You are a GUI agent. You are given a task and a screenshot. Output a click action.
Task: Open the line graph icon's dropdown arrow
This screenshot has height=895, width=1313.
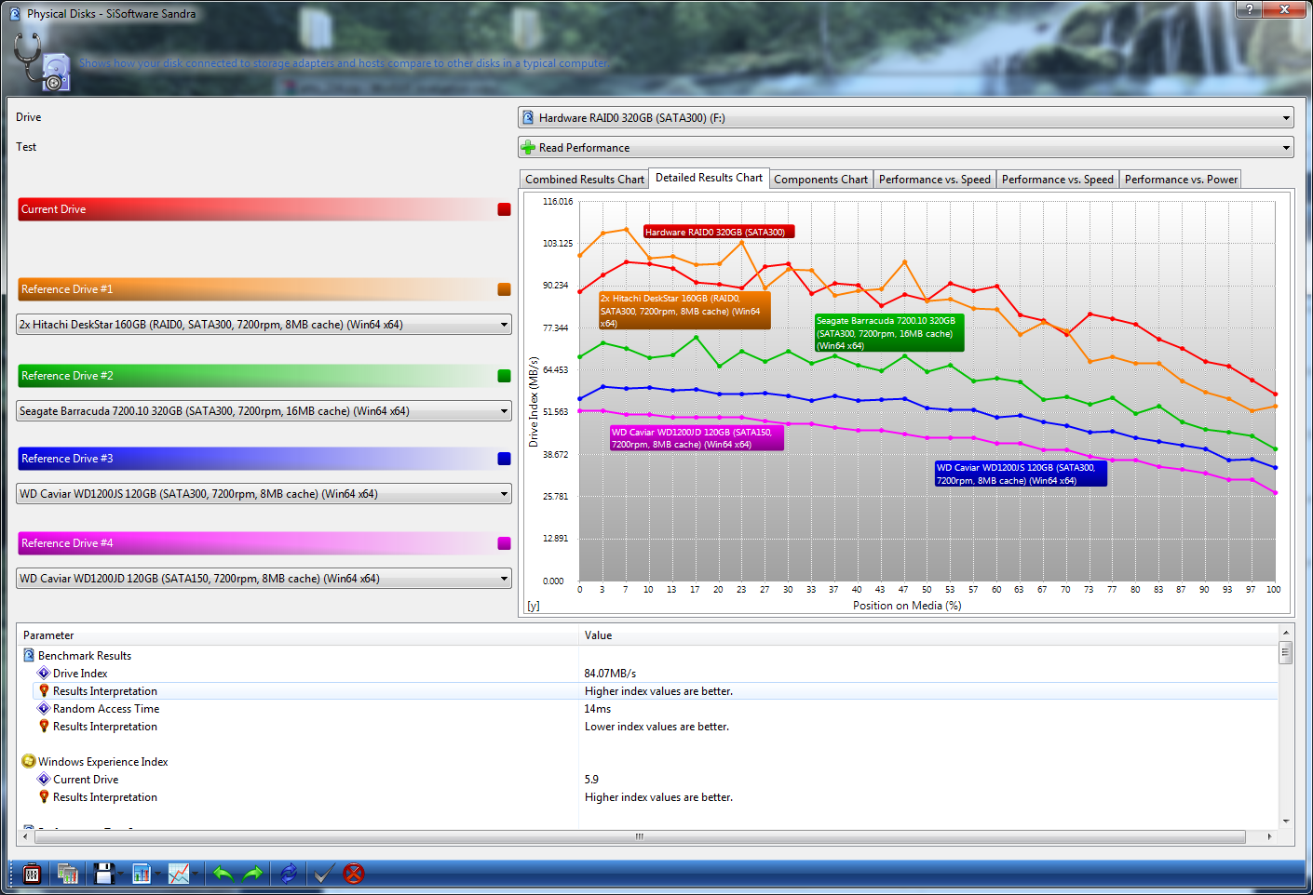(195, 874)
